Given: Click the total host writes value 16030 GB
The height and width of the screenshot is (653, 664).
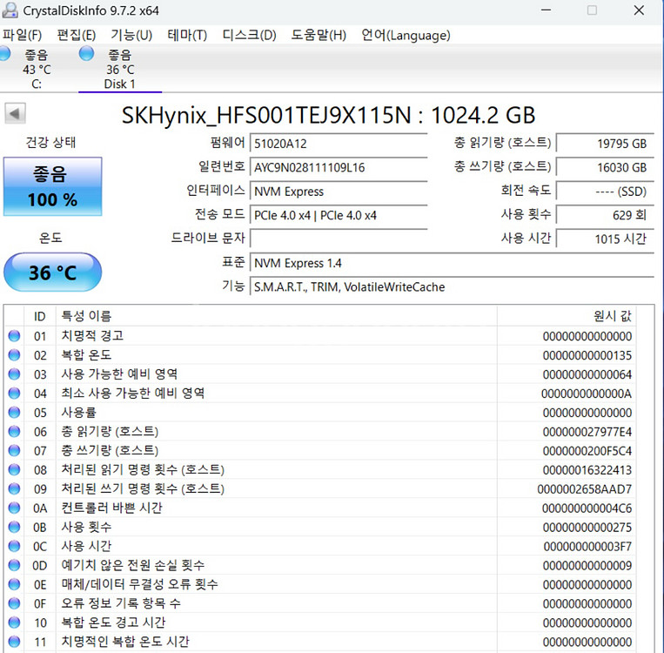Looking at the screenshot, I should point(605,167).
